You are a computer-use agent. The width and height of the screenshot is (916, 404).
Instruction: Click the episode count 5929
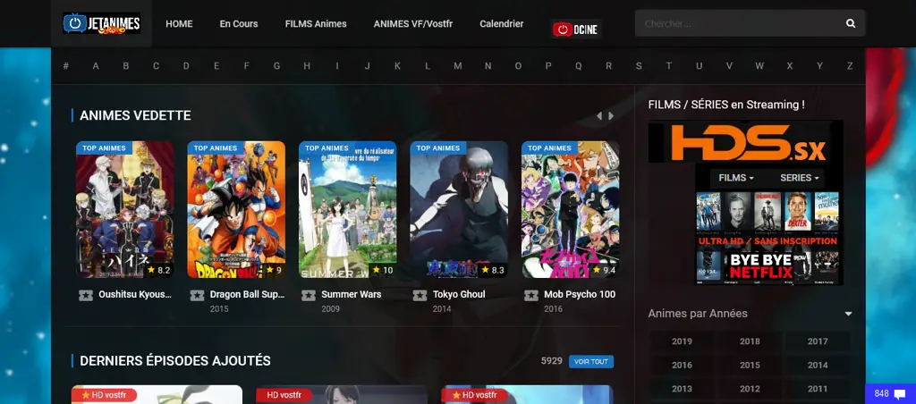(x=551, y=361)
